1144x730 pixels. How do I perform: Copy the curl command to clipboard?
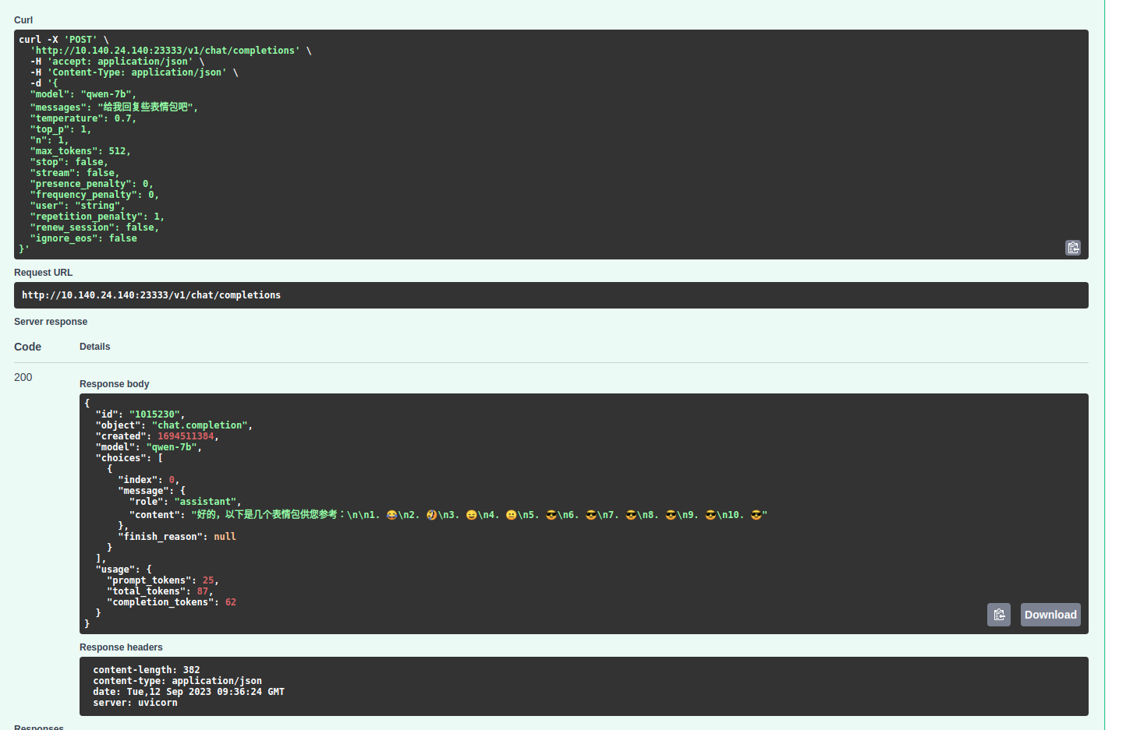point(1073,247)
